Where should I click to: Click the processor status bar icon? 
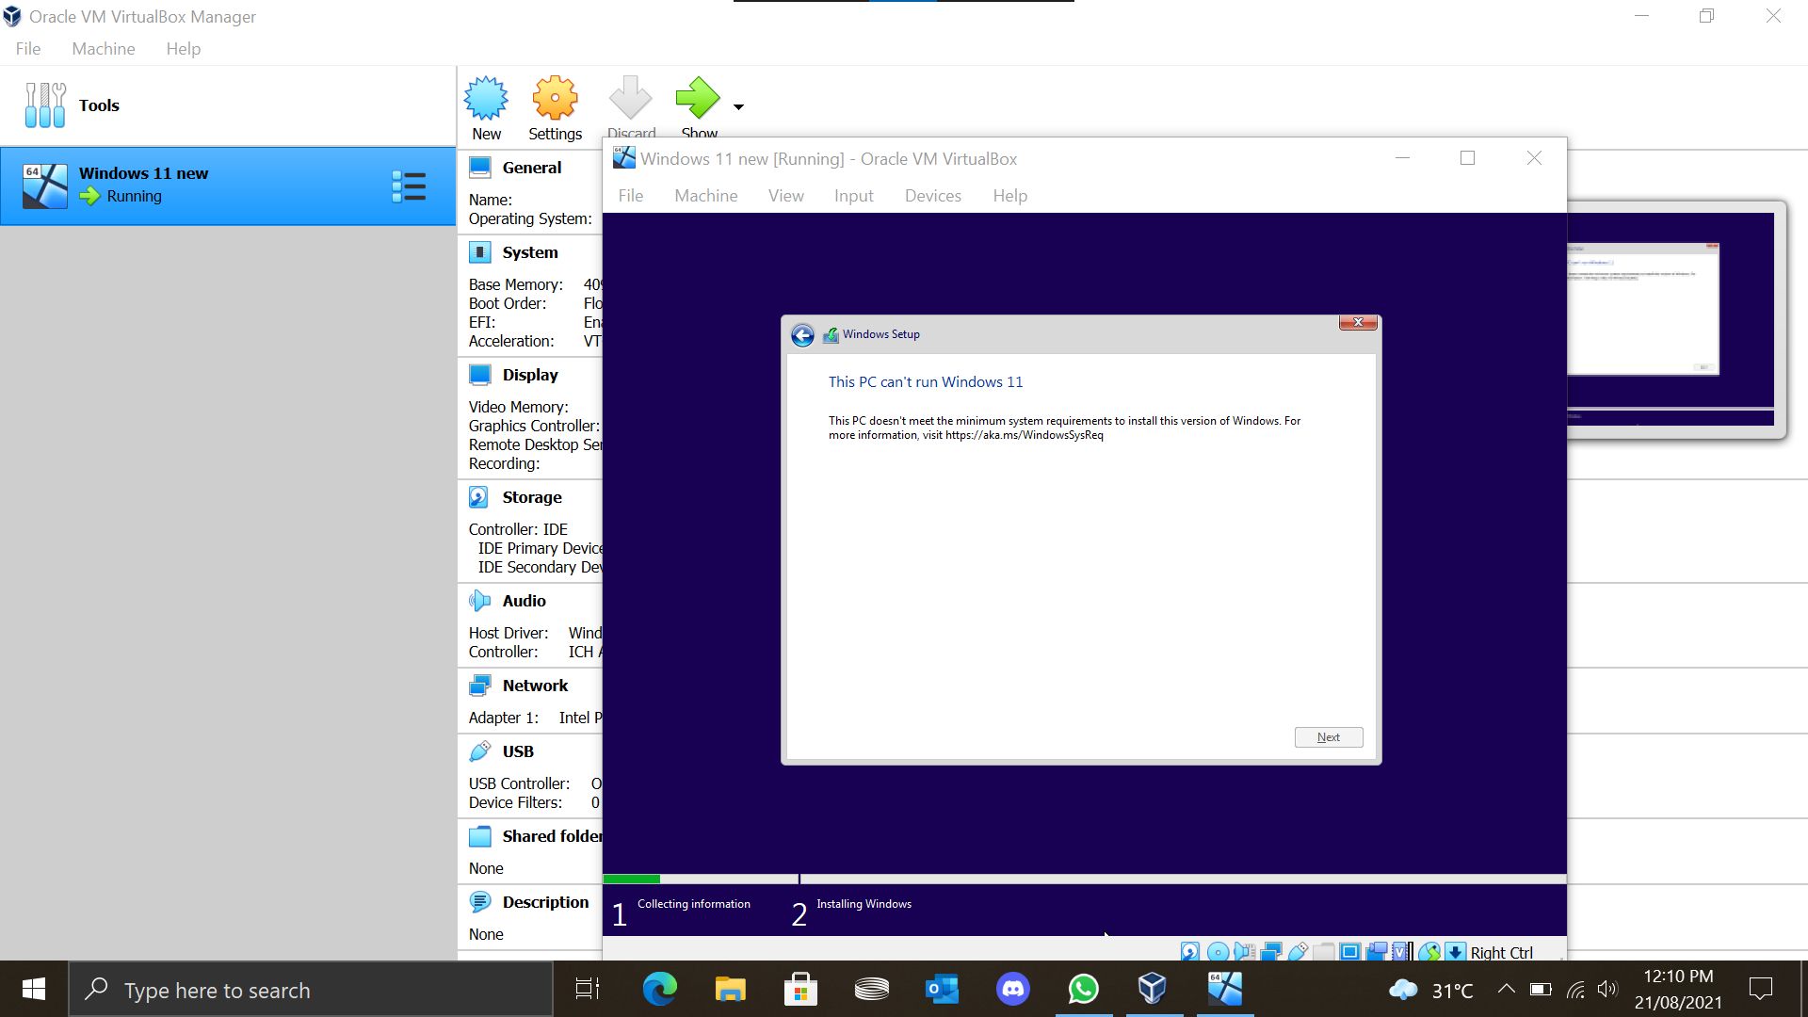point(1402,952)
